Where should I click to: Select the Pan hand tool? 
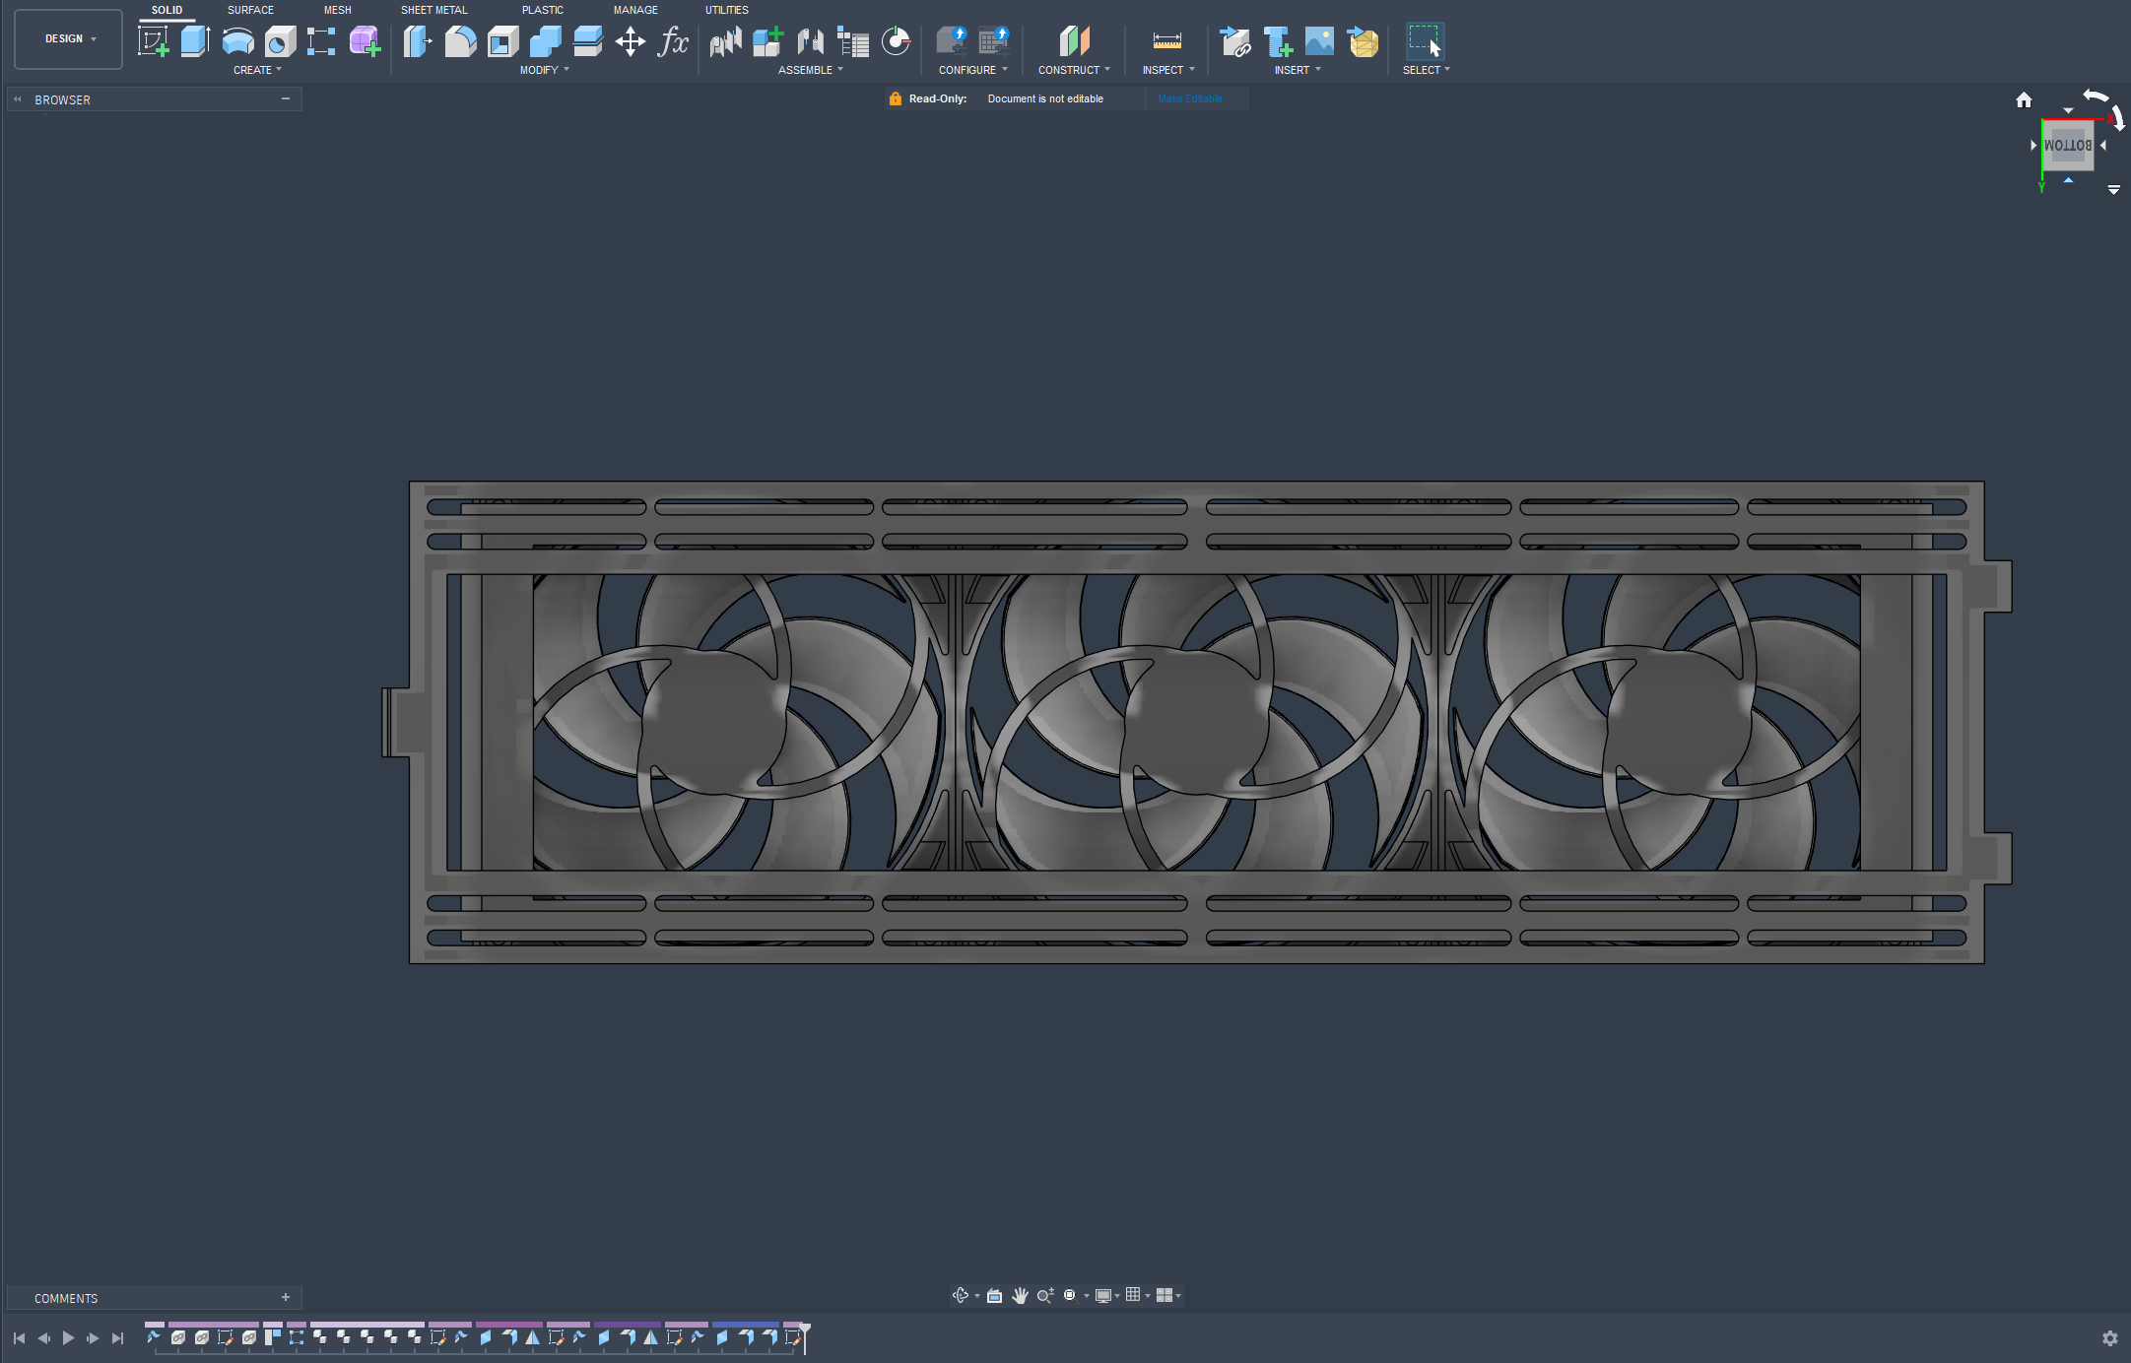click(1020, 1295)
